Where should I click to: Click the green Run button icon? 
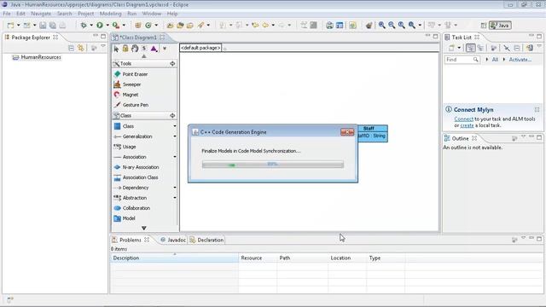(x=100, y=25)
